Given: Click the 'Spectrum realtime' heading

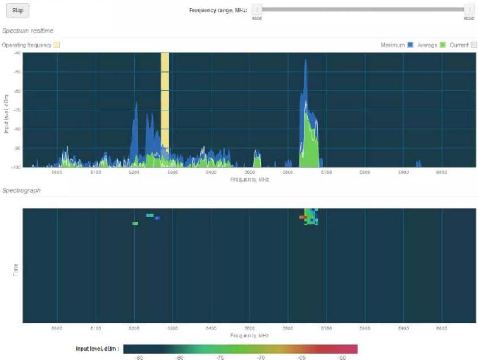Looking at the screenshot, I should [28, 31].
